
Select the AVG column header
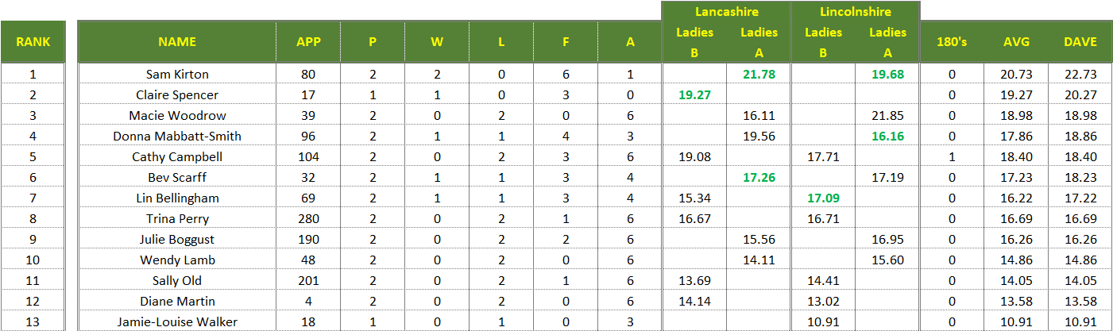tap(1016, 42)
